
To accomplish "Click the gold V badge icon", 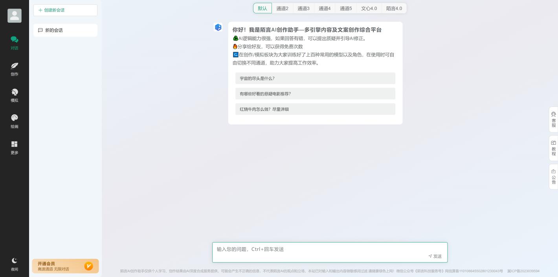I will coord(89,266).
